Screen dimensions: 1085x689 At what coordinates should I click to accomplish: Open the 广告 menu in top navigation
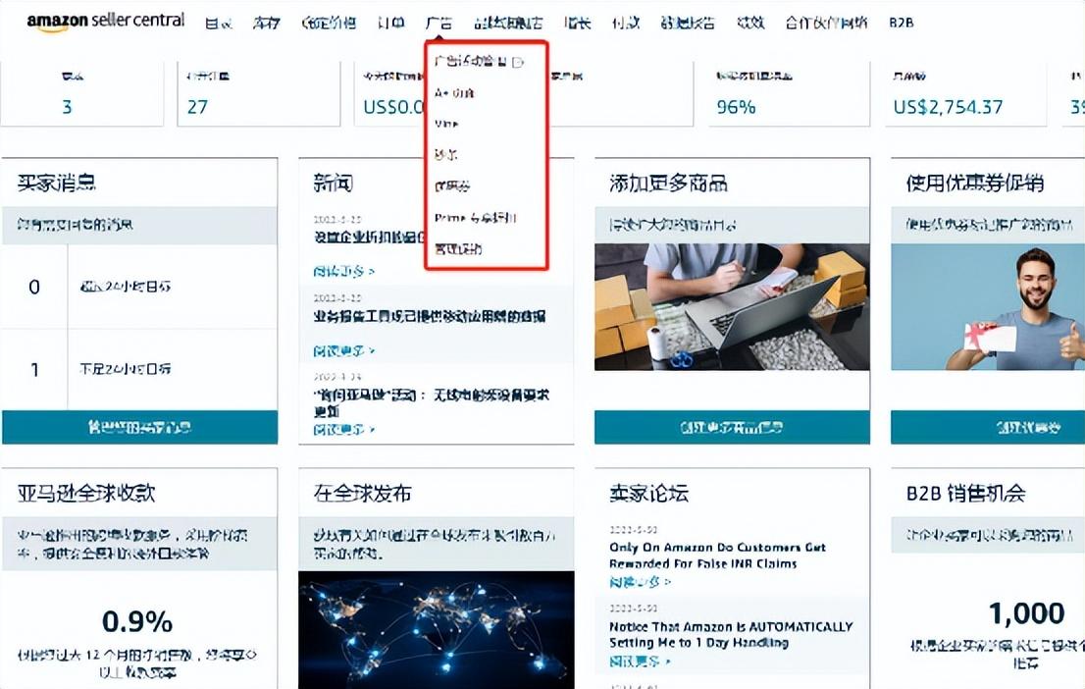click(x=438, y=22)
